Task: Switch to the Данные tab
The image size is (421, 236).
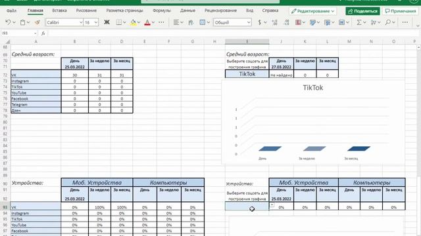Action: 187,10
